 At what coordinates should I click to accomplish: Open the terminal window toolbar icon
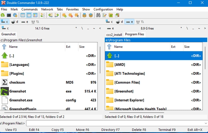[9, 15]
